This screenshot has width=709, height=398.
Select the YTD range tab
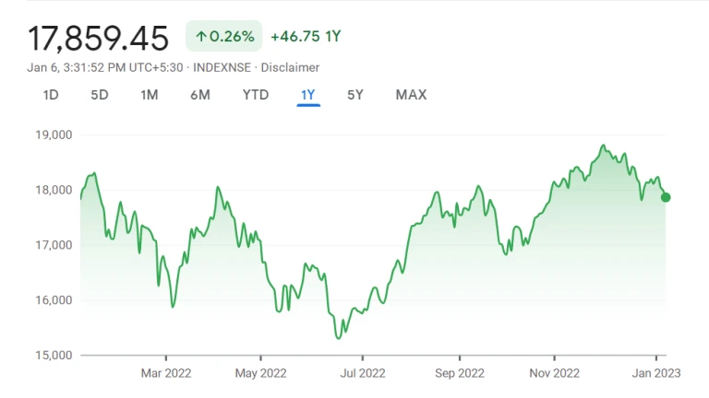[x=256, y=95]
